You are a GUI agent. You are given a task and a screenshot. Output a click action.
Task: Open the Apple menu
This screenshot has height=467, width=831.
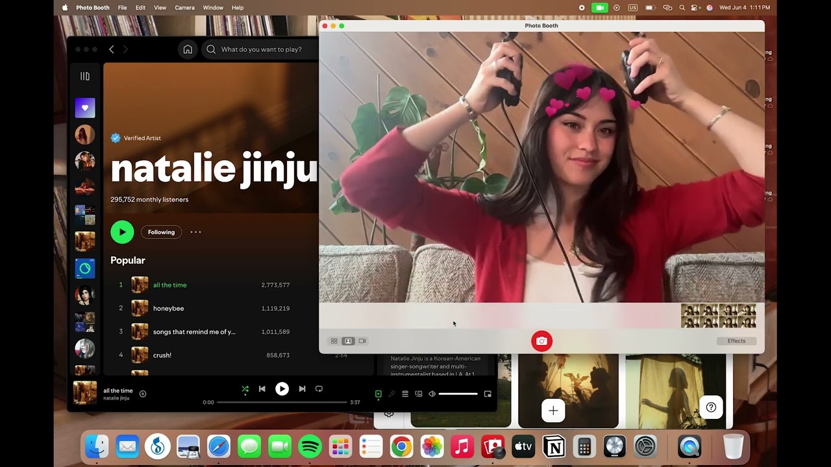tap(64, 8)
